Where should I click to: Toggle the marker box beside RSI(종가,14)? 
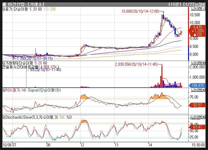[4, 90]
